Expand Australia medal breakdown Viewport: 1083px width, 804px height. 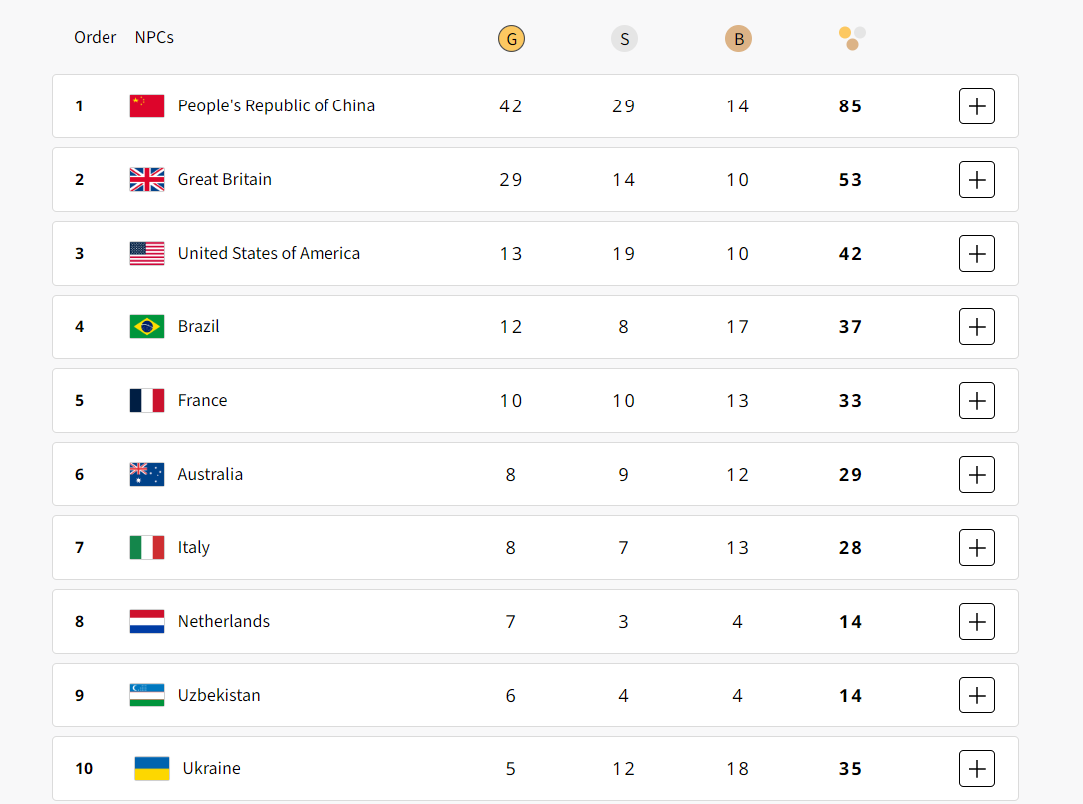click(x=976, y=474)
